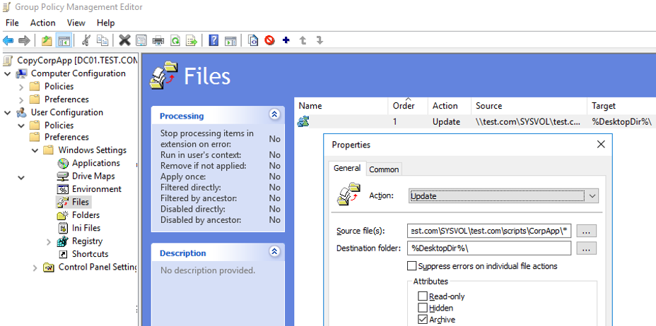Toggle the Show/Hide Console Tree icon
The image size is (656, 326).
pos(64,40)
